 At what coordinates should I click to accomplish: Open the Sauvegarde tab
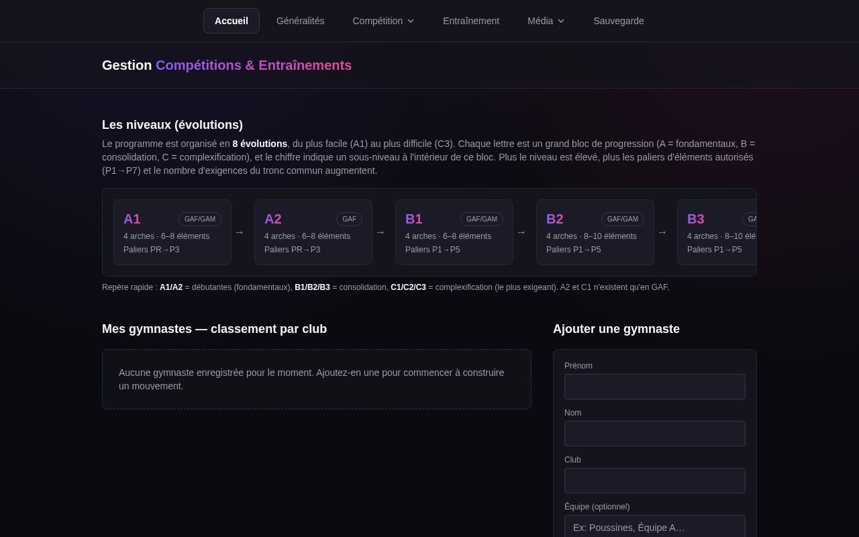point(619,21)
